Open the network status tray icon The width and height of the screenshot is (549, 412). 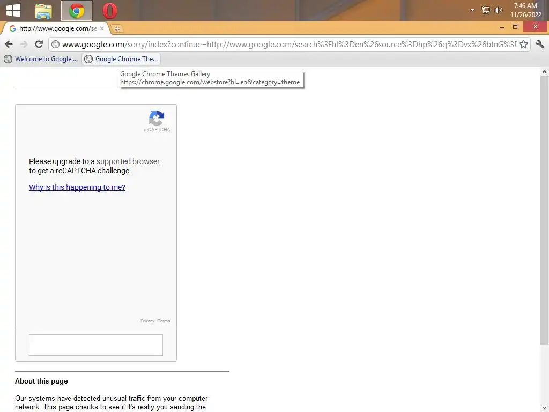pos(486,10)
